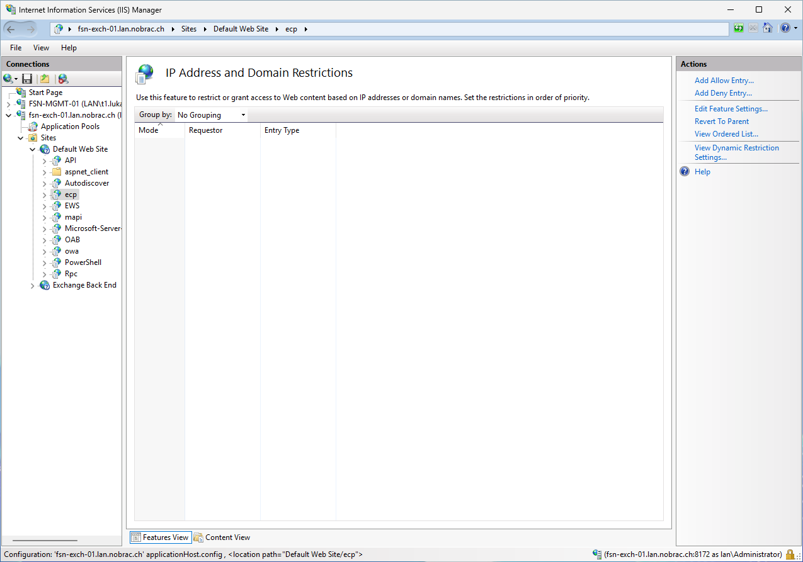Click the Create New Connection globe icon
The width and height of the screenshot is (803, 562).
pyautogui.click(x=9, y=79)
